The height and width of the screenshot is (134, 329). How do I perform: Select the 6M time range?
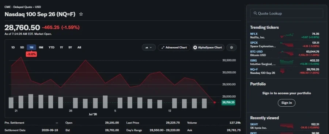41,47
